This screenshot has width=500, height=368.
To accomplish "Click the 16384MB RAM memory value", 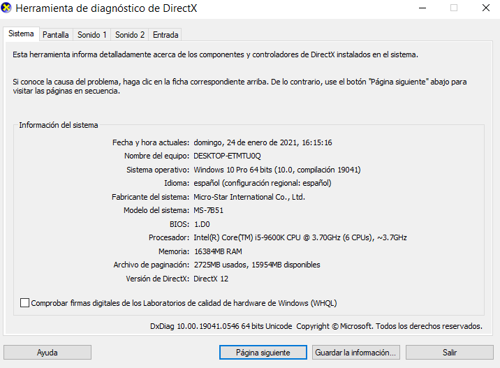I will pos(218,251).
